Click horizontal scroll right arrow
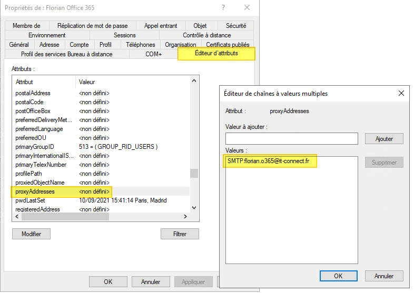 tap(185, 217)
